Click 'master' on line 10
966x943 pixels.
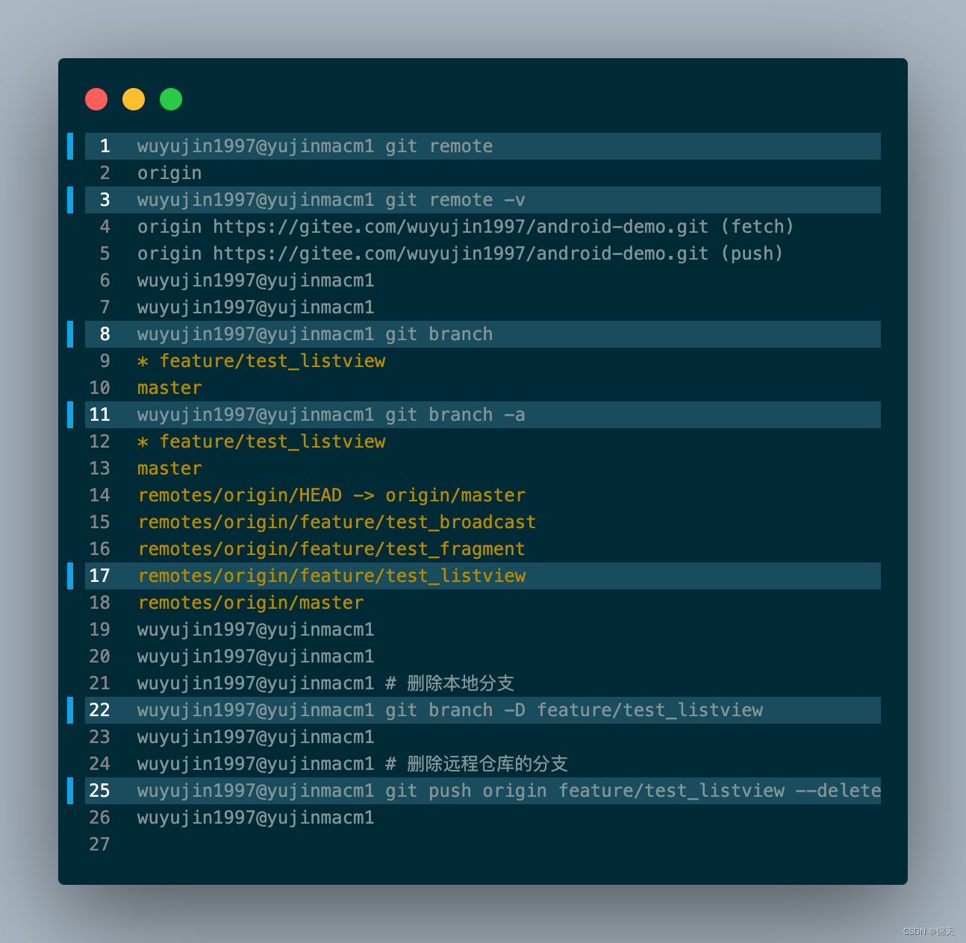pyautogui.click(x=169, y=388)
